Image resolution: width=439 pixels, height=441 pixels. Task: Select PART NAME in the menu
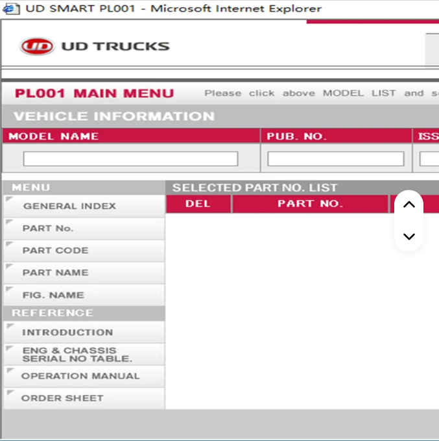point(84,273)
